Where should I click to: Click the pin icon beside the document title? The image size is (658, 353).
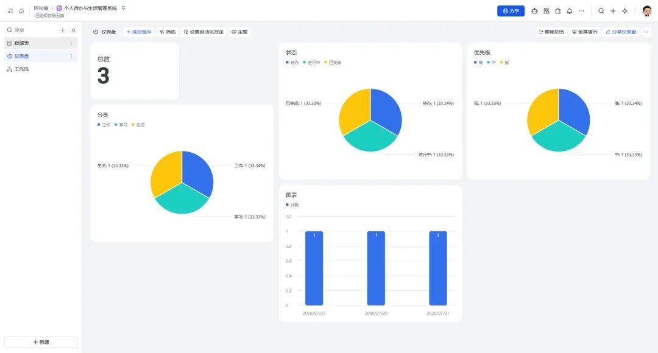click(x=123, y=8)
